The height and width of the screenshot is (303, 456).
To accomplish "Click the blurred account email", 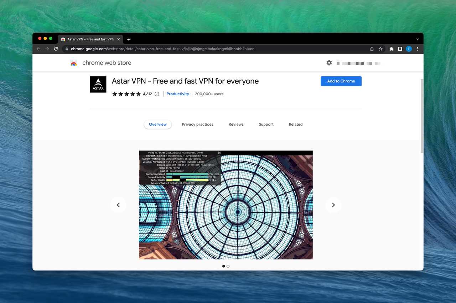I will coord(358,63).
